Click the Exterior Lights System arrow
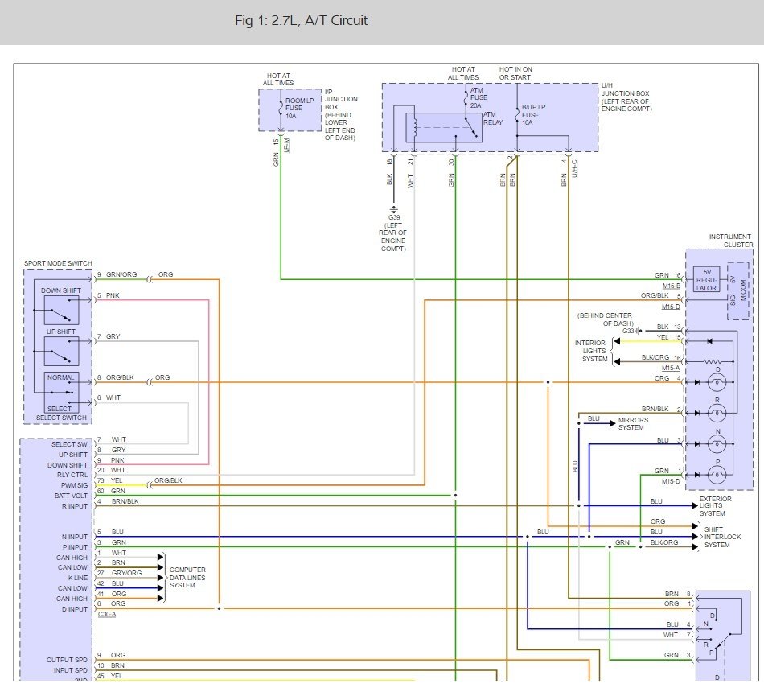Image resolution: width=764 pixels, height=692 pixels. pos(695,505)
